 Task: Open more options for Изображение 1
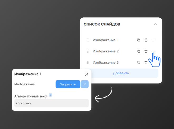(x=153, y=40)
